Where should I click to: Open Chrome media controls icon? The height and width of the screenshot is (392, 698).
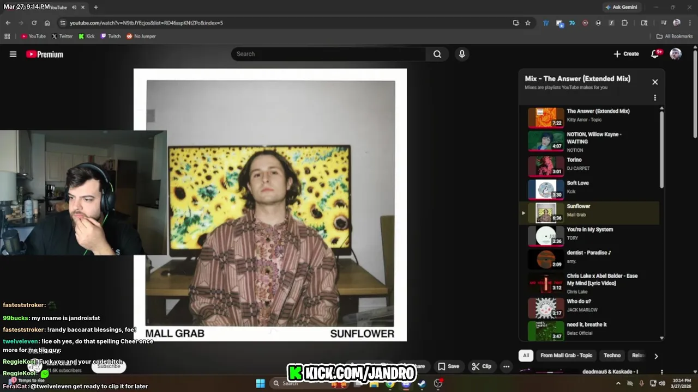click(x=664, y=23)
